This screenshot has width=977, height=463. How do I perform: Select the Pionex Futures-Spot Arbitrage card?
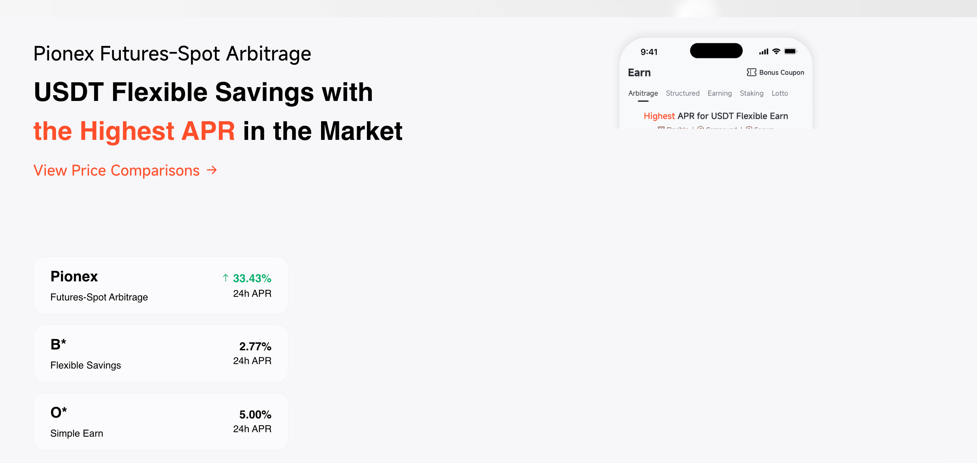point(161,285)
